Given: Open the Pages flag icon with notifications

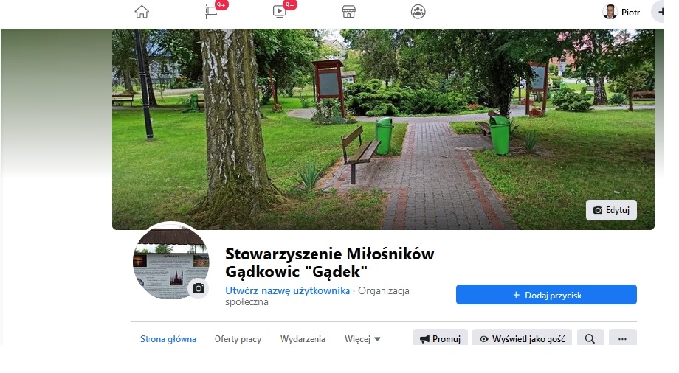Looking at the screenshot, I should coord(211,11).
